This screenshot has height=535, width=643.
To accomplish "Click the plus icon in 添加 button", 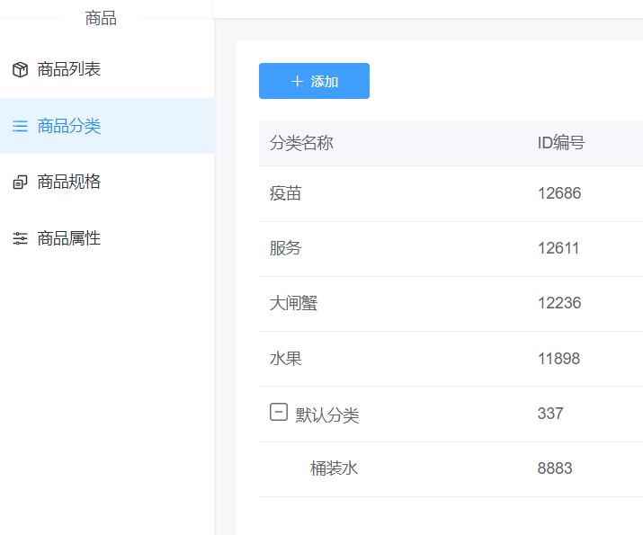I will pyautogui.click(x=298, y=82).
